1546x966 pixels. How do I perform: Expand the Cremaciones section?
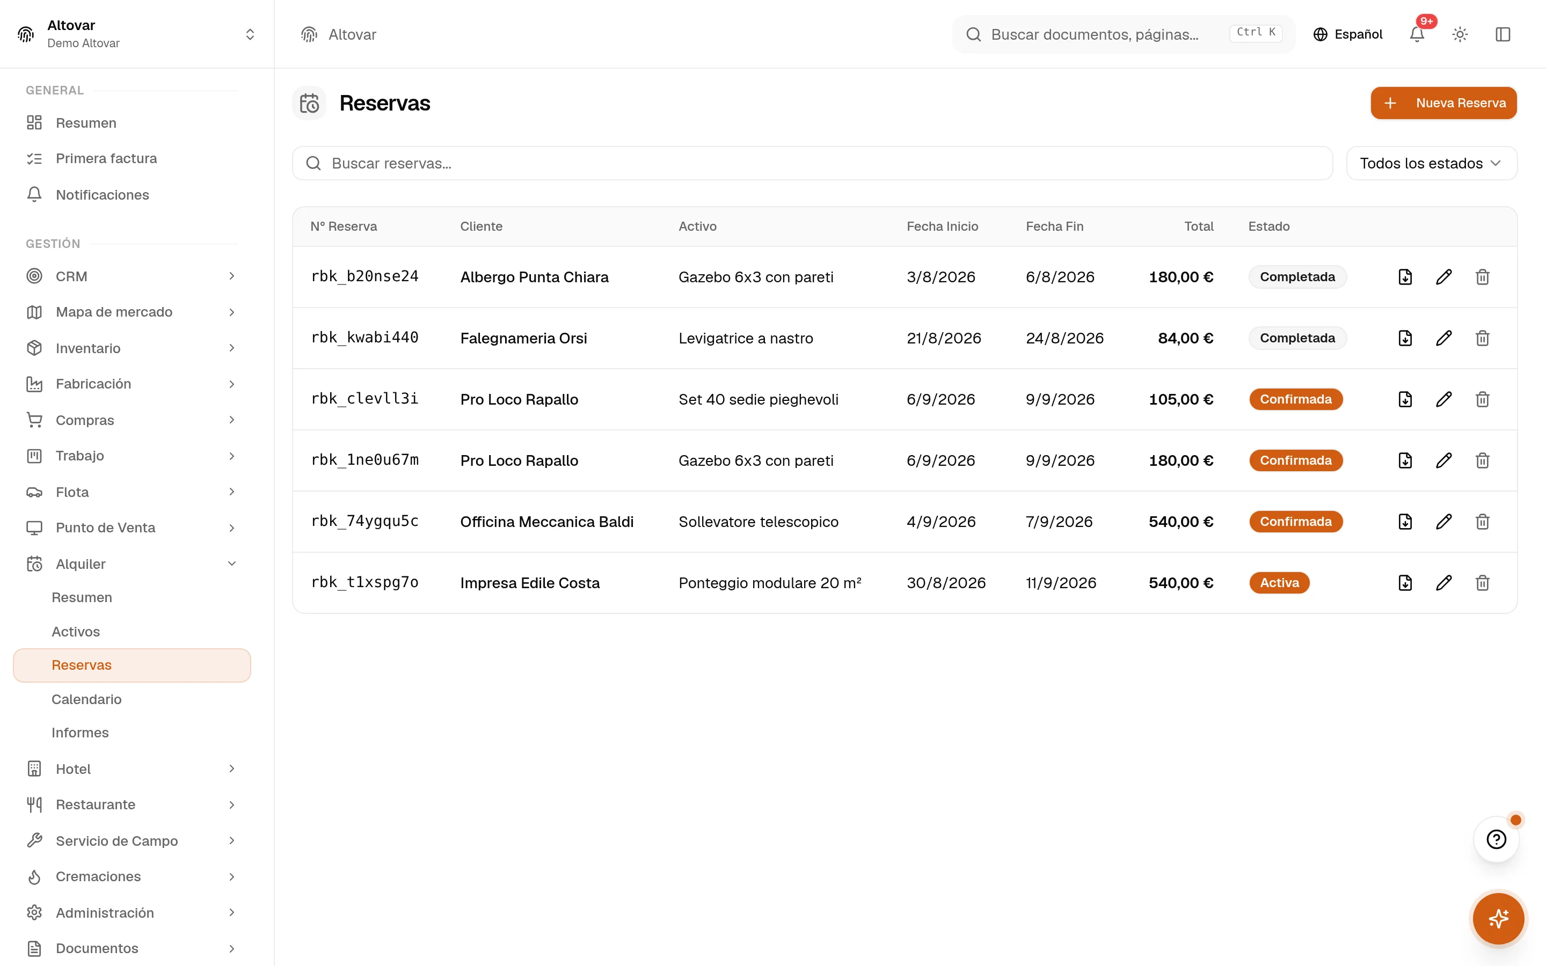132,876
